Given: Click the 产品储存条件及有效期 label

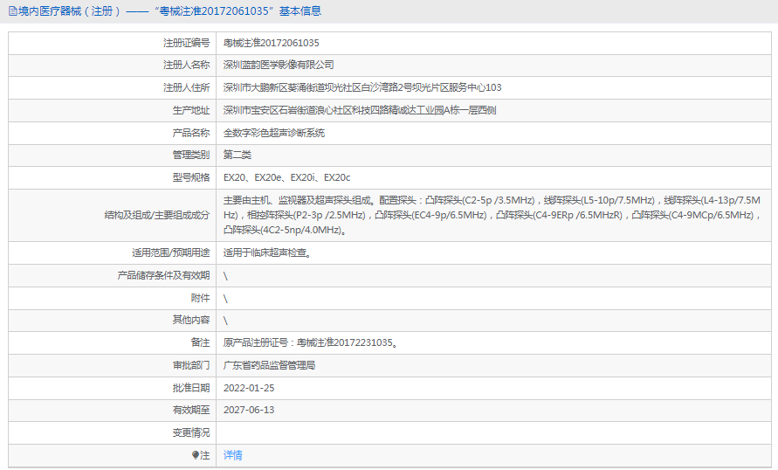Looking at the screenshot, I should tap(163, 275).
